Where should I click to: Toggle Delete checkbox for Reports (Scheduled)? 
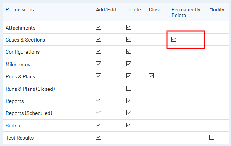click(129, 113)
